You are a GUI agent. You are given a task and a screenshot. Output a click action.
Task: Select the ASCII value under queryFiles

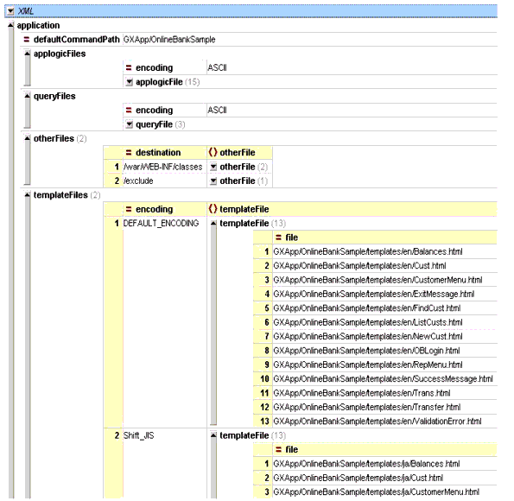(217, 111)
